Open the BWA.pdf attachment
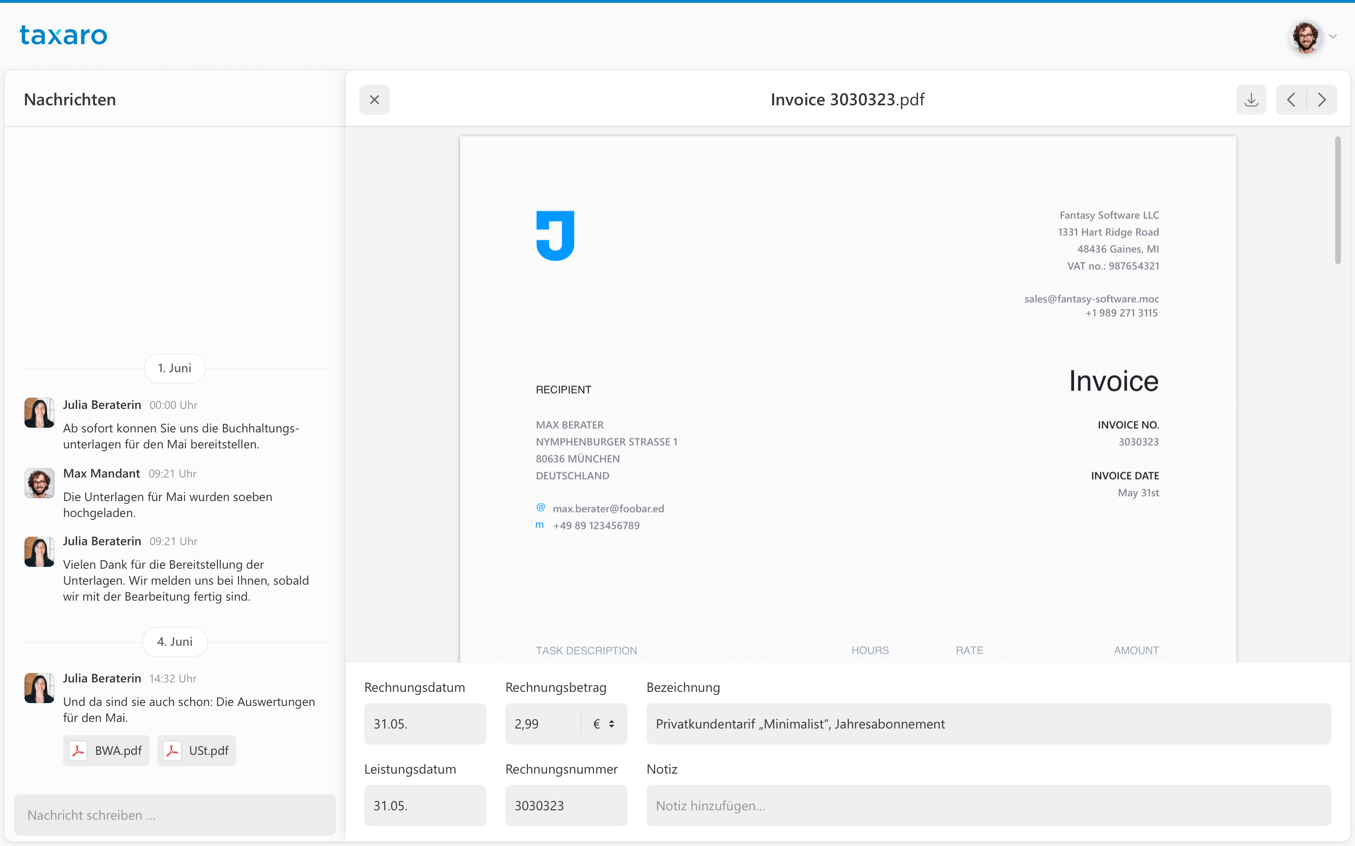 pyautogui.click(x=118, y=750)
